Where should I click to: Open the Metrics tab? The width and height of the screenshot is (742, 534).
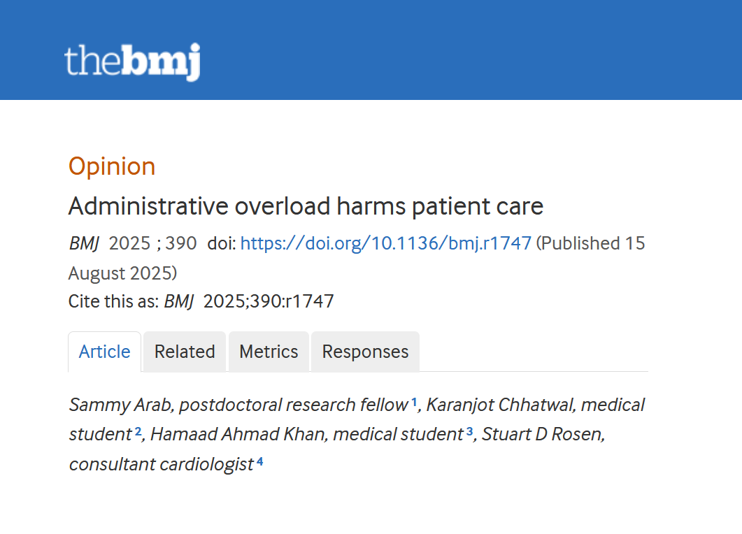tap(268, 352)
